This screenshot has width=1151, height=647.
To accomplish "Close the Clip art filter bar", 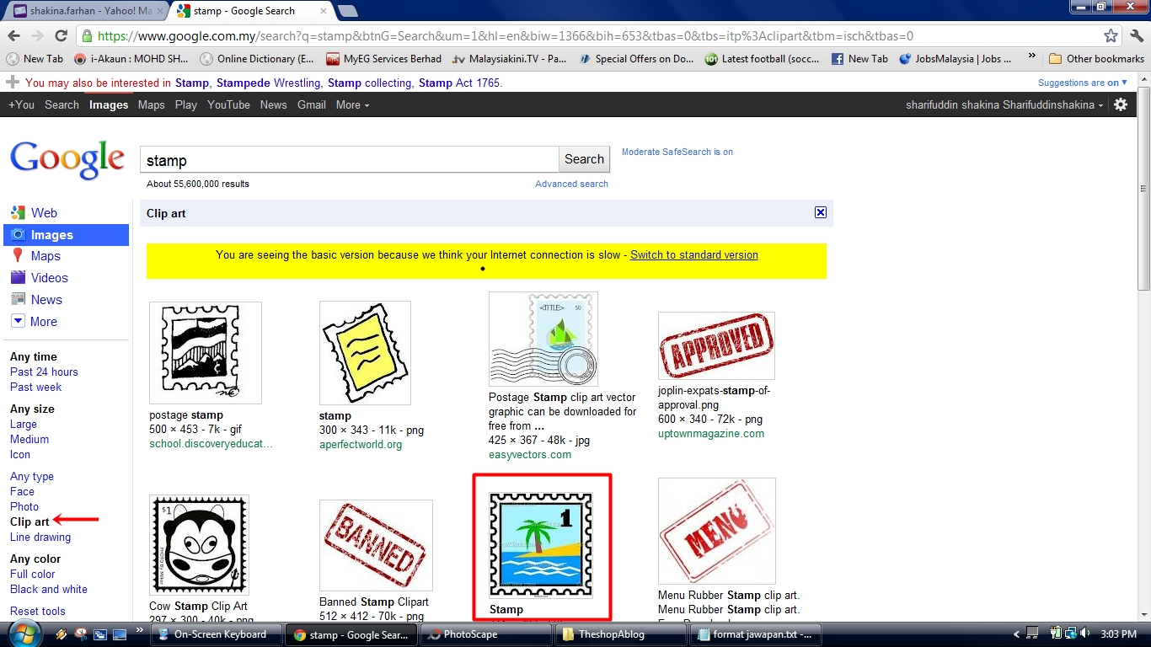I will [821, 212].
